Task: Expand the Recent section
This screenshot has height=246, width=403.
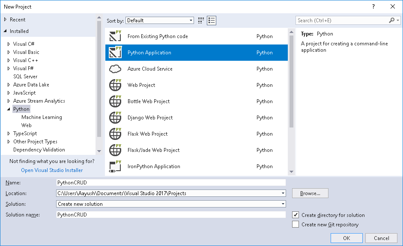Action: [x=5, y=20]
